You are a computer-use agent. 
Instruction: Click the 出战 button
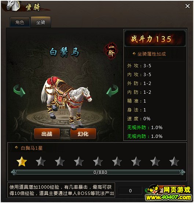(47, 134)
